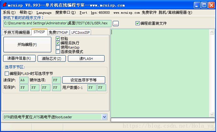Open the www.mcuisp.com 免费软件 menu item
Image resolution: width=217 pixels, height=132 pixels.
coord(135,12)
